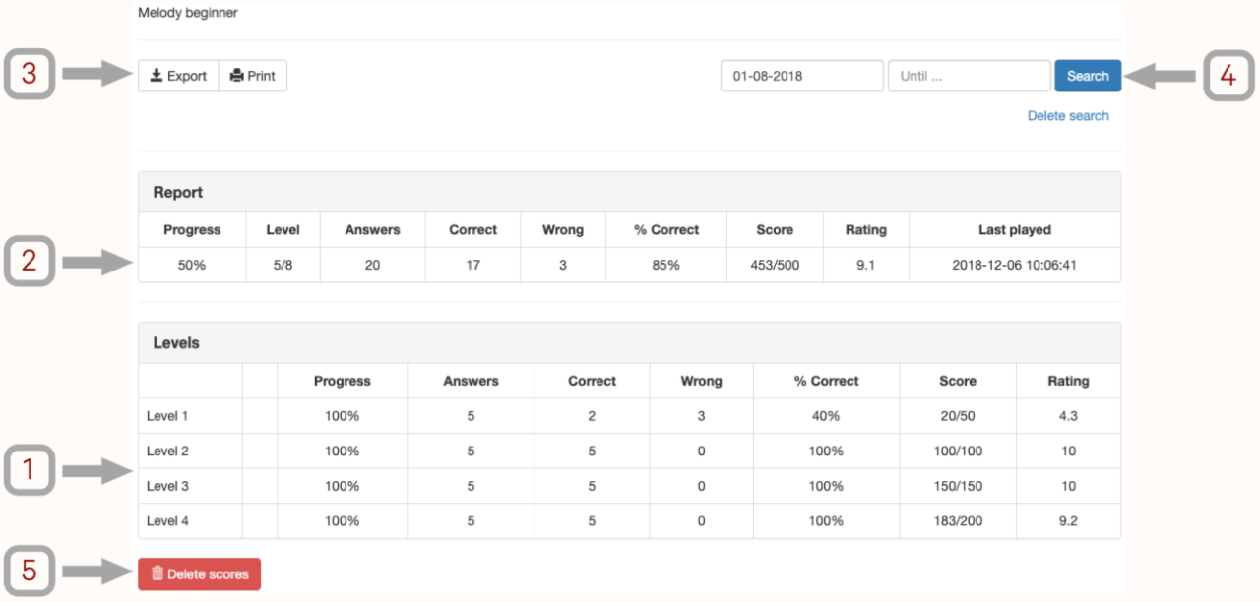Click the Report table Wrong column header

pyautogui.click(x=562, y=230)
